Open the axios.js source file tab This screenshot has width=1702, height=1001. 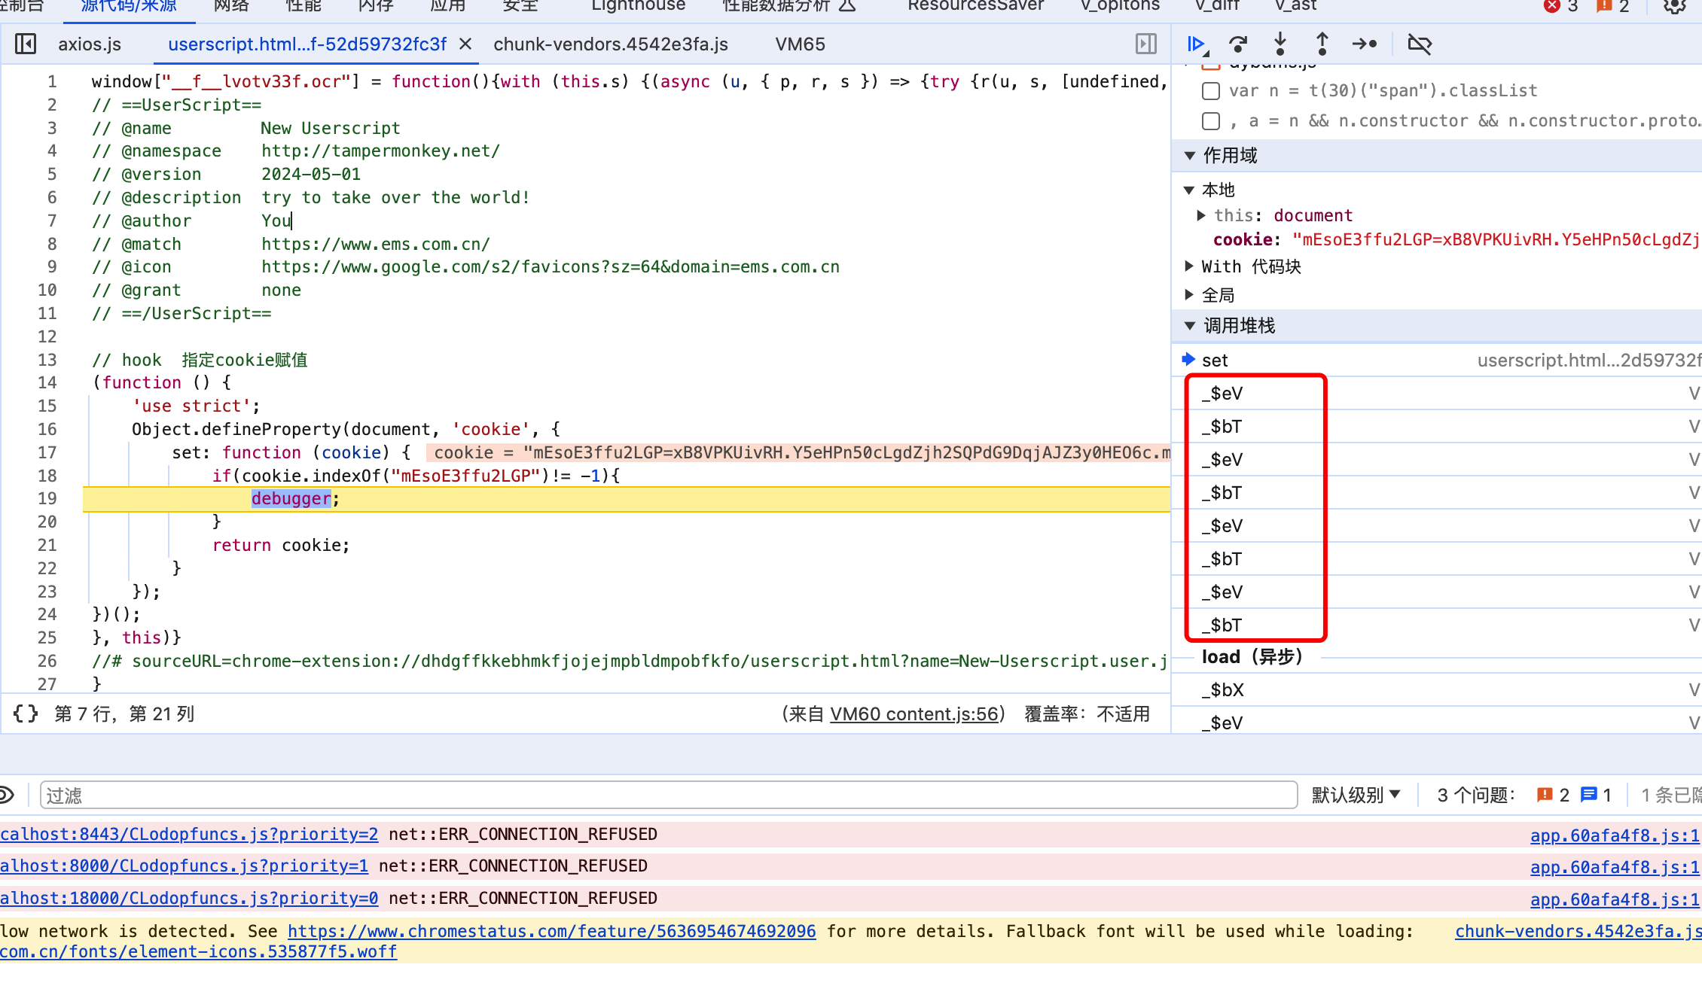click(x=90, y=44)
